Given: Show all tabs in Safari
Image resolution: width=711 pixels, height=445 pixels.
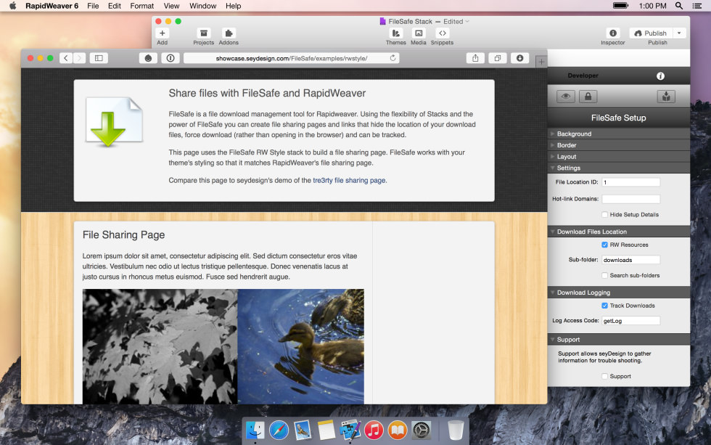Looking at the screenshot, I should 498,58.
